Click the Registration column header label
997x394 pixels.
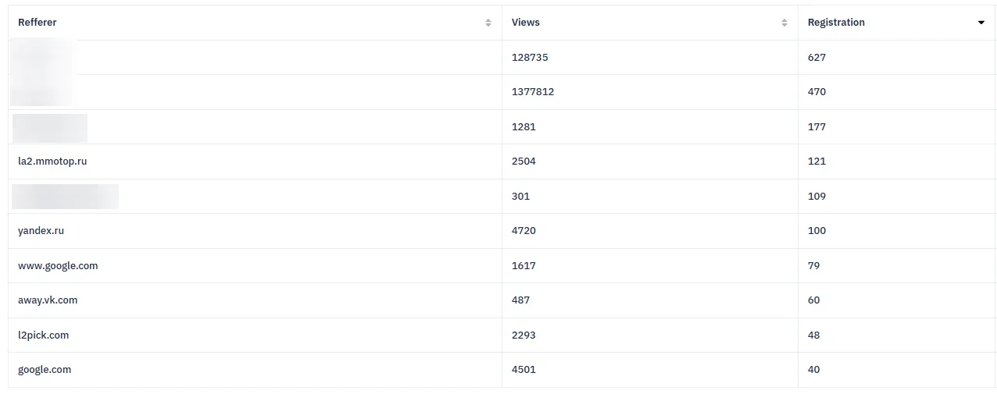pyautogui.click(x=836, y=23)
